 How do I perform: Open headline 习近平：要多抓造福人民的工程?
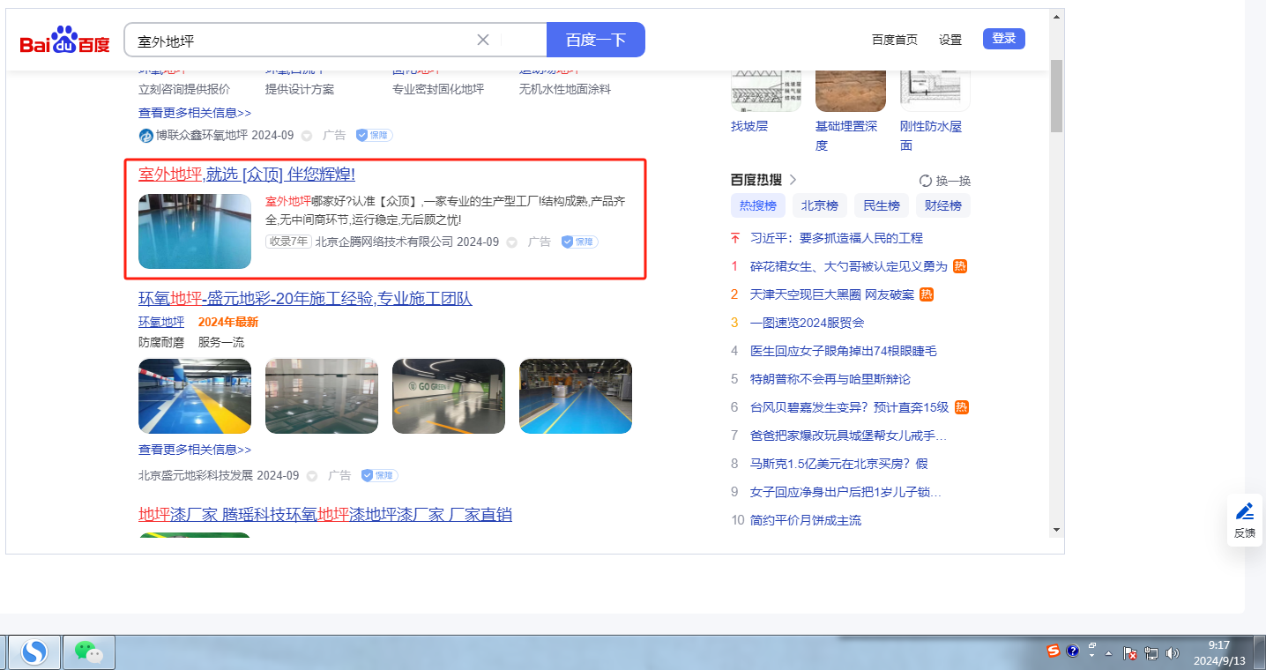point(837,238)
